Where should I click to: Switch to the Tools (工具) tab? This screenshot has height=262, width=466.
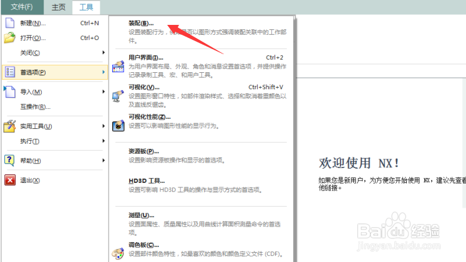(86, 7)
